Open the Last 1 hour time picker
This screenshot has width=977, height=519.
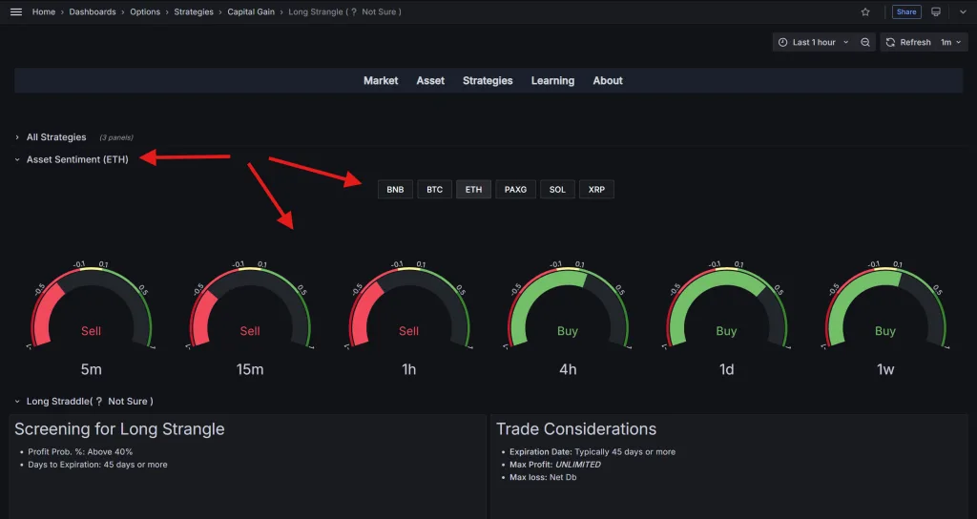point(814,42)
